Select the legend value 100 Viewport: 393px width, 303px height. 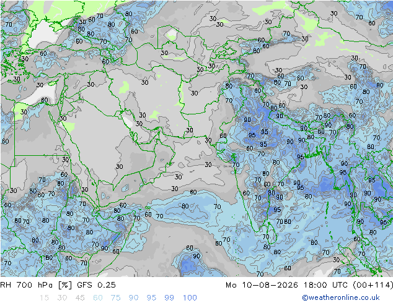click(190, 297)
